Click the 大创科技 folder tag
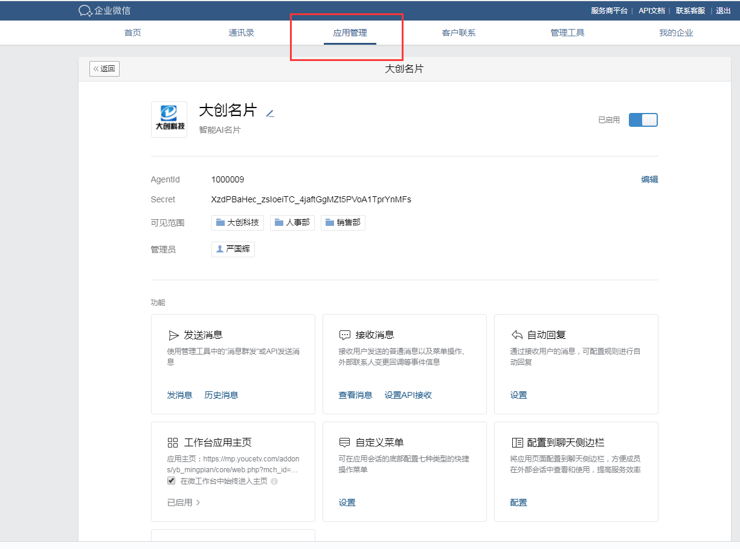 coord(237,223)
